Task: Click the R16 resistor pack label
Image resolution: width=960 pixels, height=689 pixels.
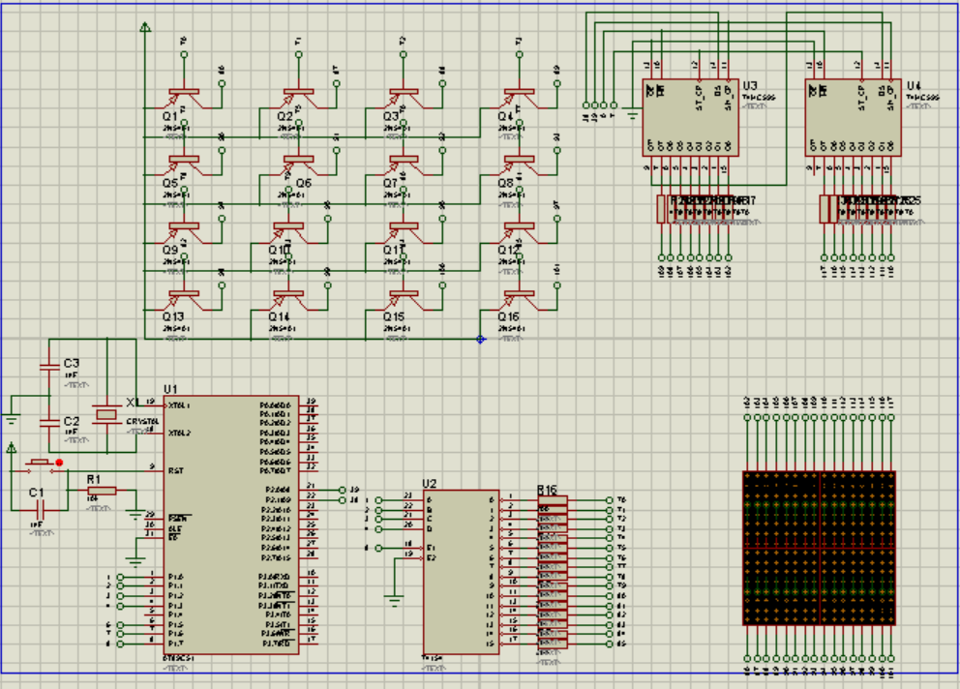Action: click(x=548, y=490)
